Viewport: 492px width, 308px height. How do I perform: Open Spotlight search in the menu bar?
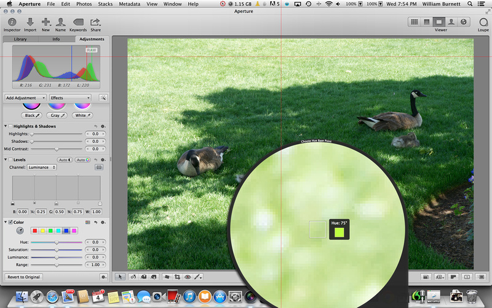[x=470, y=4]
